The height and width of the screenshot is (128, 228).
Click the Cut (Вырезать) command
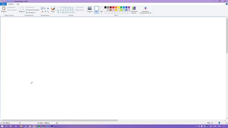pyautogui.click(x=11, y=7)
